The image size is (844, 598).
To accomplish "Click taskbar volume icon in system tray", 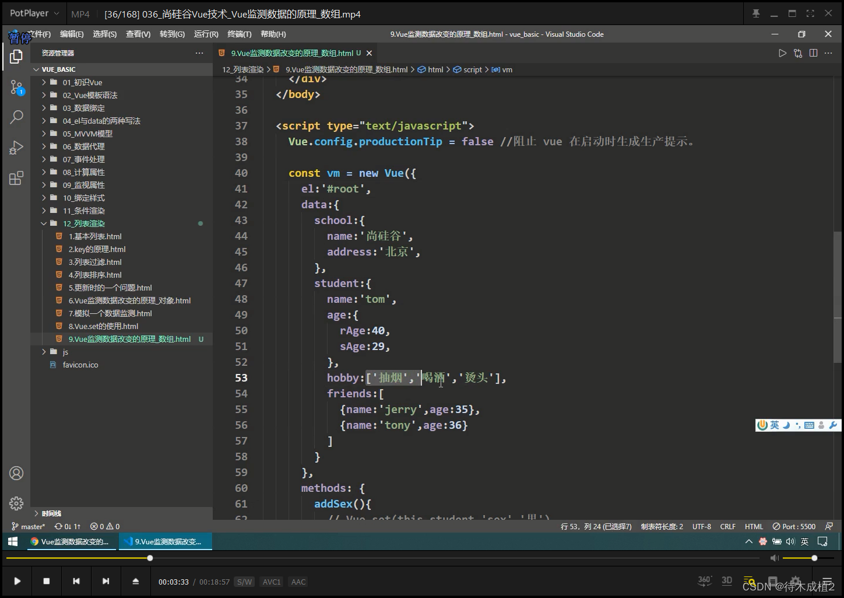I will (x=790, y=541).
